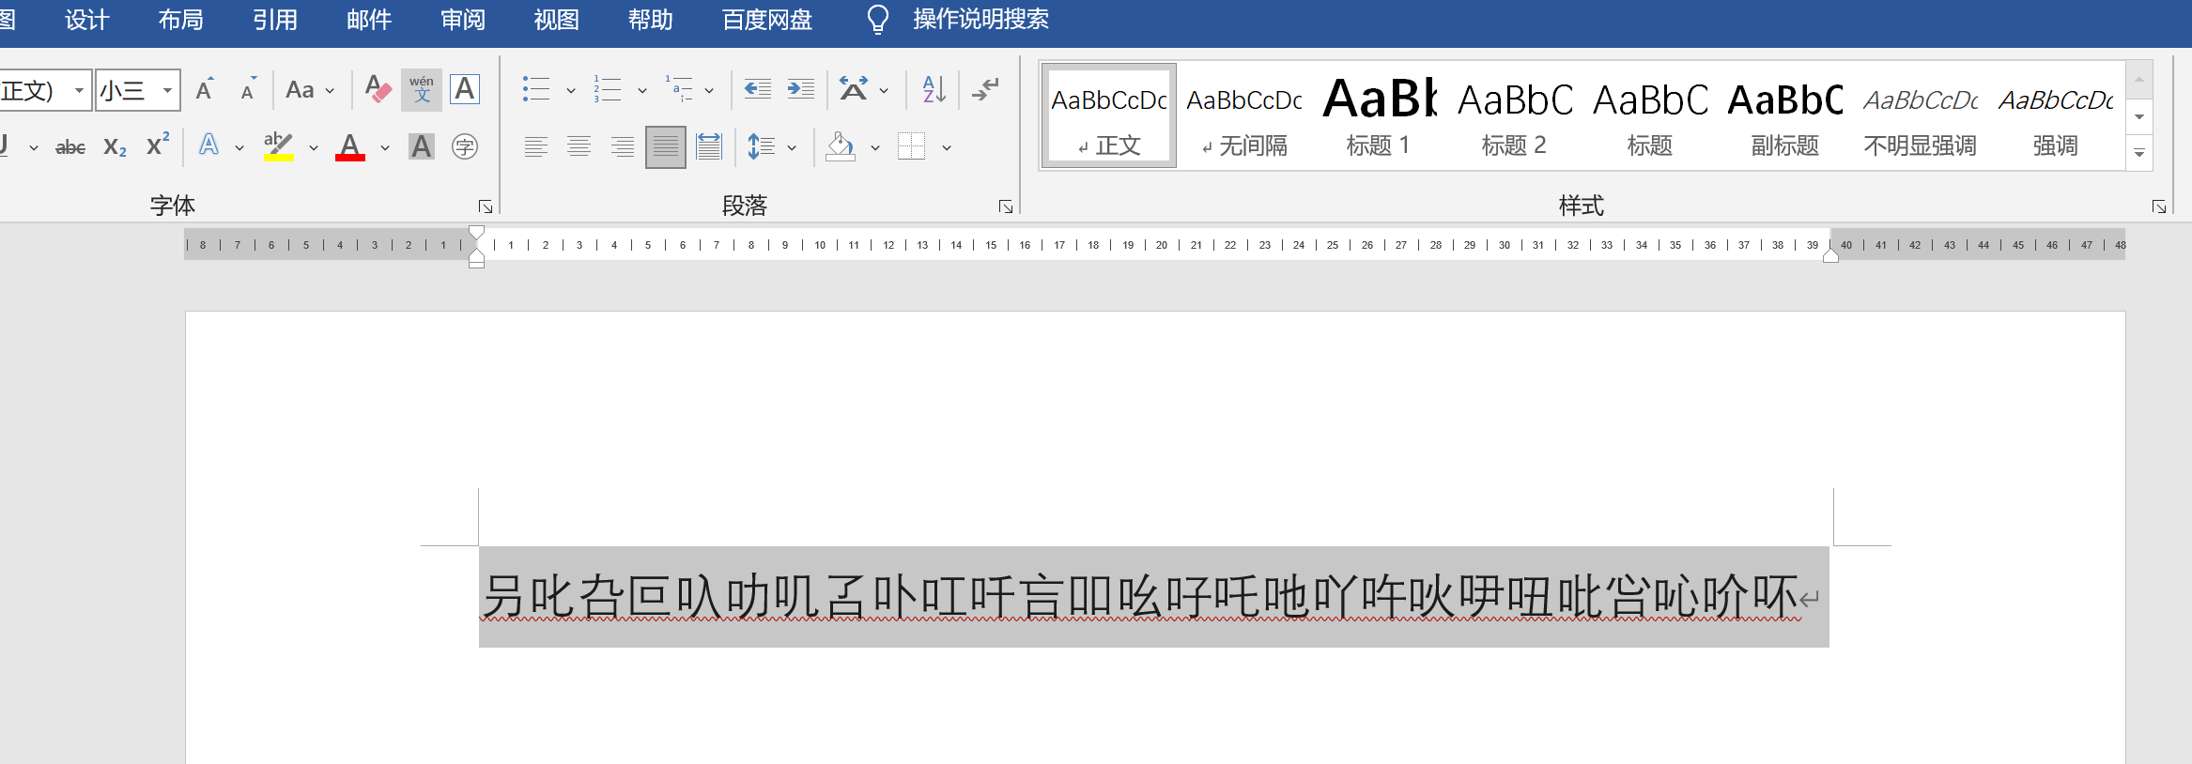This screenshot has height=764, width=2192.
Task: Open 设计 ribbon tab
Action: (x=87, y=20)
